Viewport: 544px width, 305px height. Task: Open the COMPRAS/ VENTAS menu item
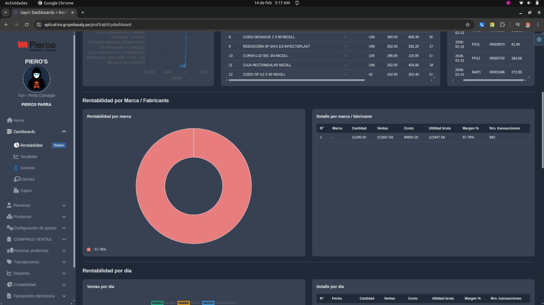point(32,239)
